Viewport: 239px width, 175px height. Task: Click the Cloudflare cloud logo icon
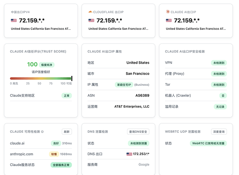coord(90,12)
